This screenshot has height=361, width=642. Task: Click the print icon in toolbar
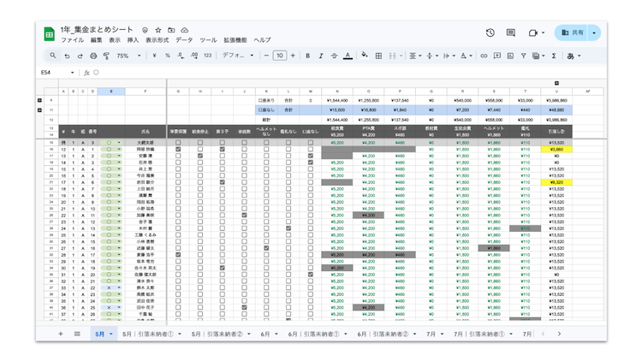click(x=92, y=56)
